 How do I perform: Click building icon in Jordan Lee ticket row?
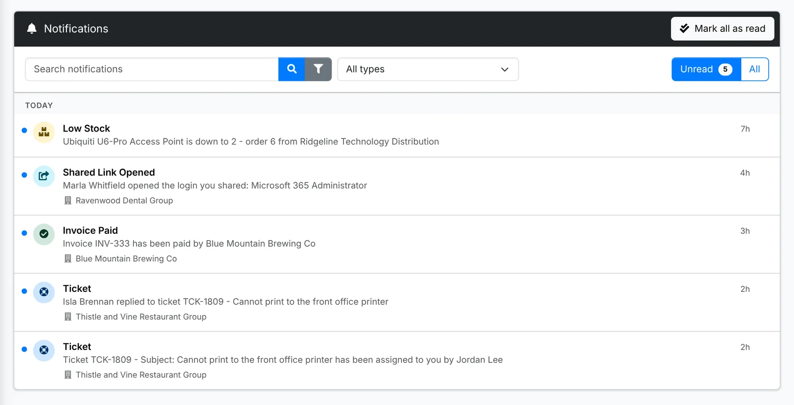coord(68,375)
